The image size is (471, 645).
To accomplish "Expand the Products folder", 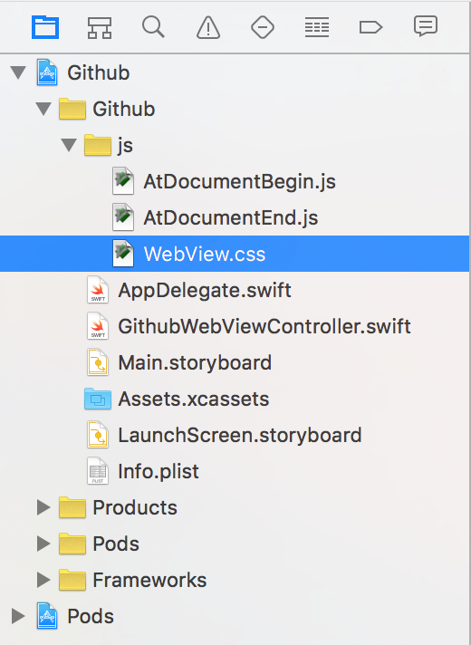I will [43, 507].
